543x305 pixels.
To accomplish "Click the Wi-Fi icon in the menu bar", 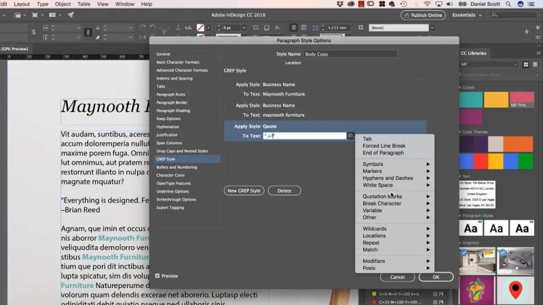I will click(x=428, y=4).
